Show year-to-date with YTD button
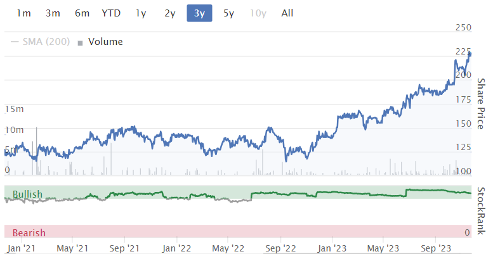This screenshot has height=254, width=486. (111, 13)
